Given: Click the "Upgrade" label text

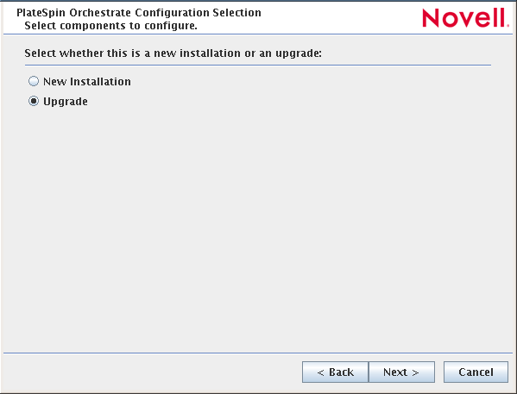Looking at the screenshot, I should click(66, 102).
